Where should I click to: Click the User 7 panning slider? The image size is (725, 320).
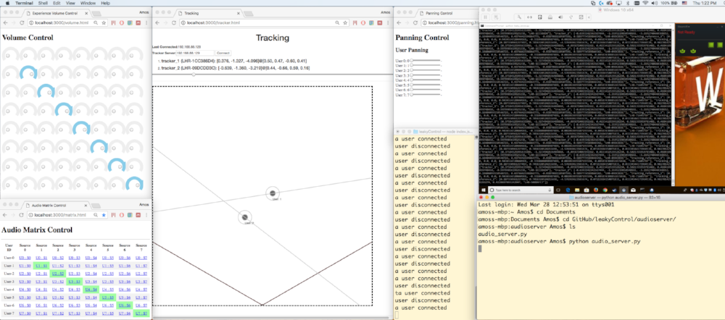425,95
